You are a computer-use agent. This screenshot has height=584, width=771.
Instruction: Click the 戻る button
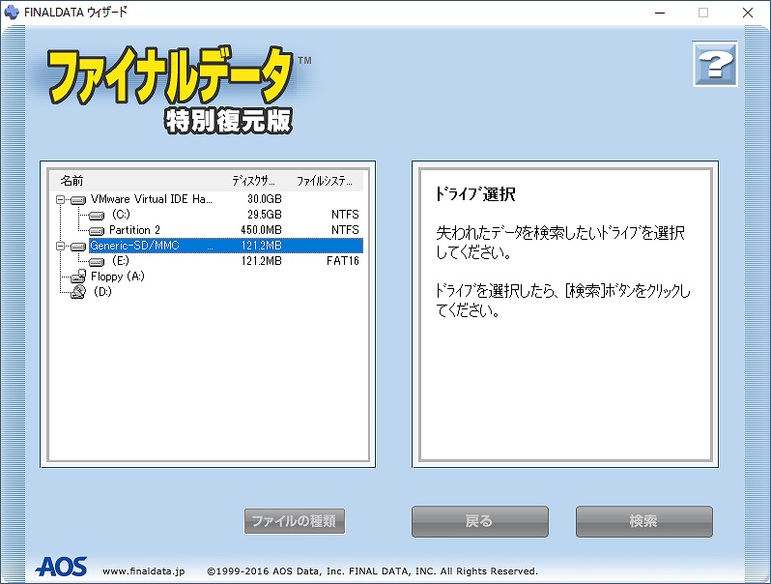point(480,521)
